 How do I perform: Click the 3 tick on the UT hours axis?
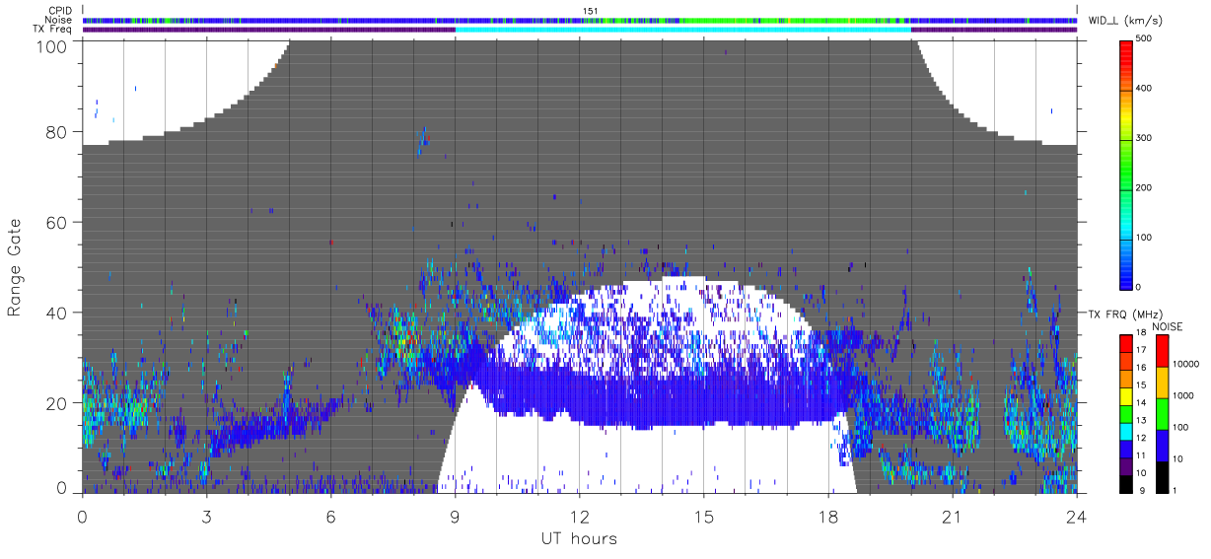(x=206, y=517)
